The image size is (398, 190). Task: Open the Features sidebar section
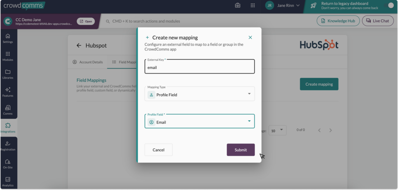8,92
